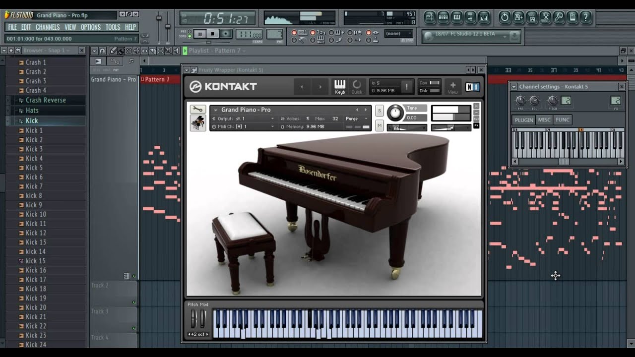Screen dimensions: 635x357
Task: Open the project info page icon
Action: tap(572, 17)
